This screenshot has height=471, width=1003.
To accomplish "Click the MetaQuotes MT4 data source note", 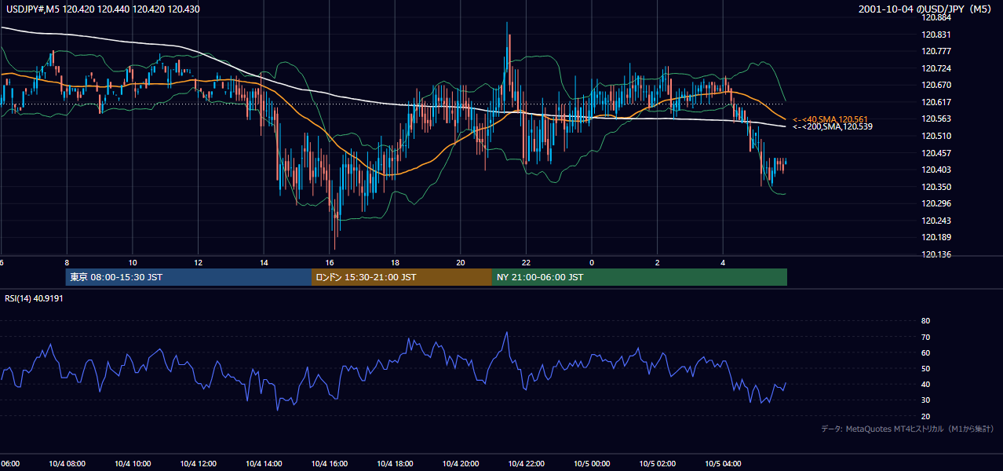I will [907, 429].
